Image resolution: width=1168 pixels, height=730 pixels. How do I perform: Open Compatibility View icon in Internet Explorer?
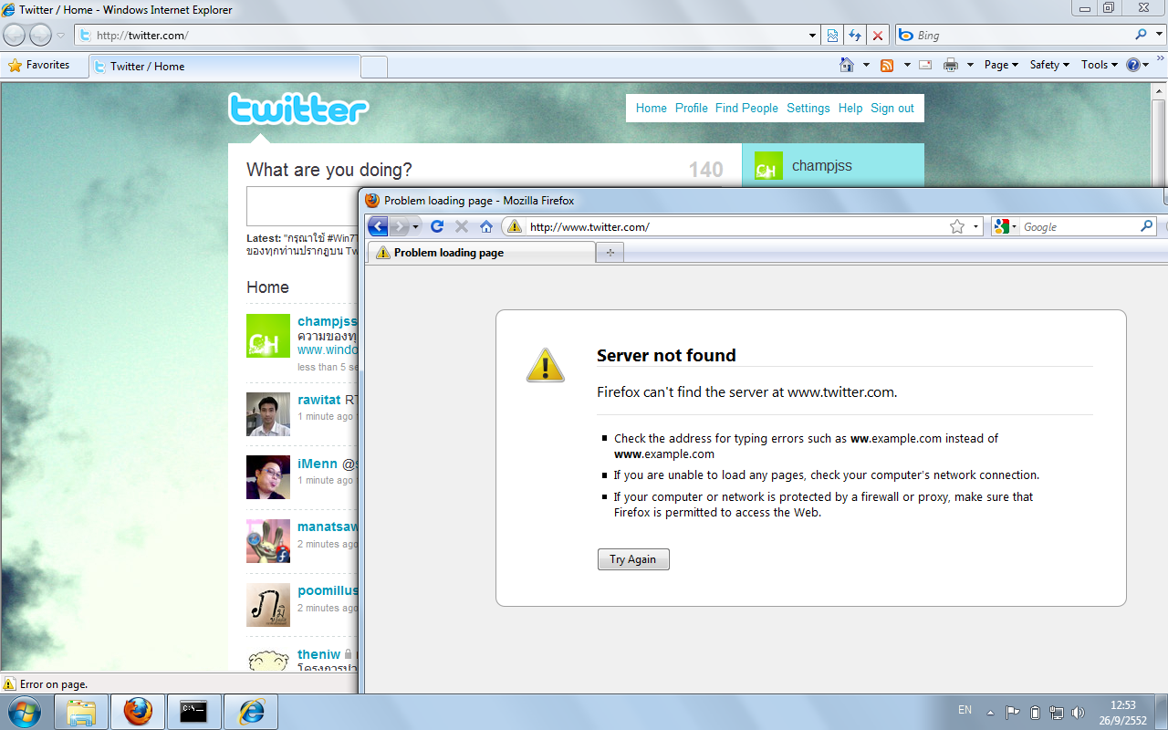click(832, 36)
